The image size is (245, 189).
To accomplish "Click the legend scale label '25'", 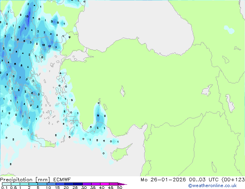I will [75, 187].
